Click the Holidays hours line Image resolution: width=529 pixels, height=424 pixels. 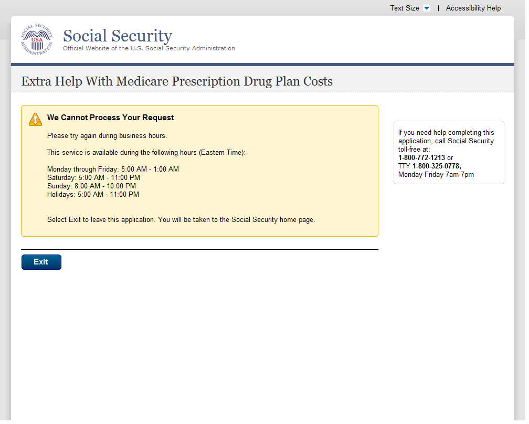[x=93, y=195]
